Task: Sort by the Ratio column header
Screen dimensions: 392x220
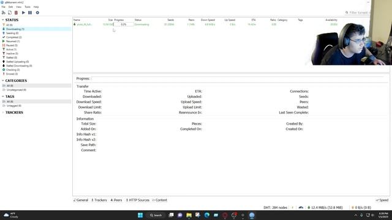Action: pos(273,20)
